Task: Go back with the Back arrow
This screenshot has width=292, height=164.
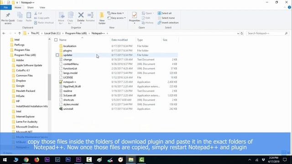Action: click(4, 33)
